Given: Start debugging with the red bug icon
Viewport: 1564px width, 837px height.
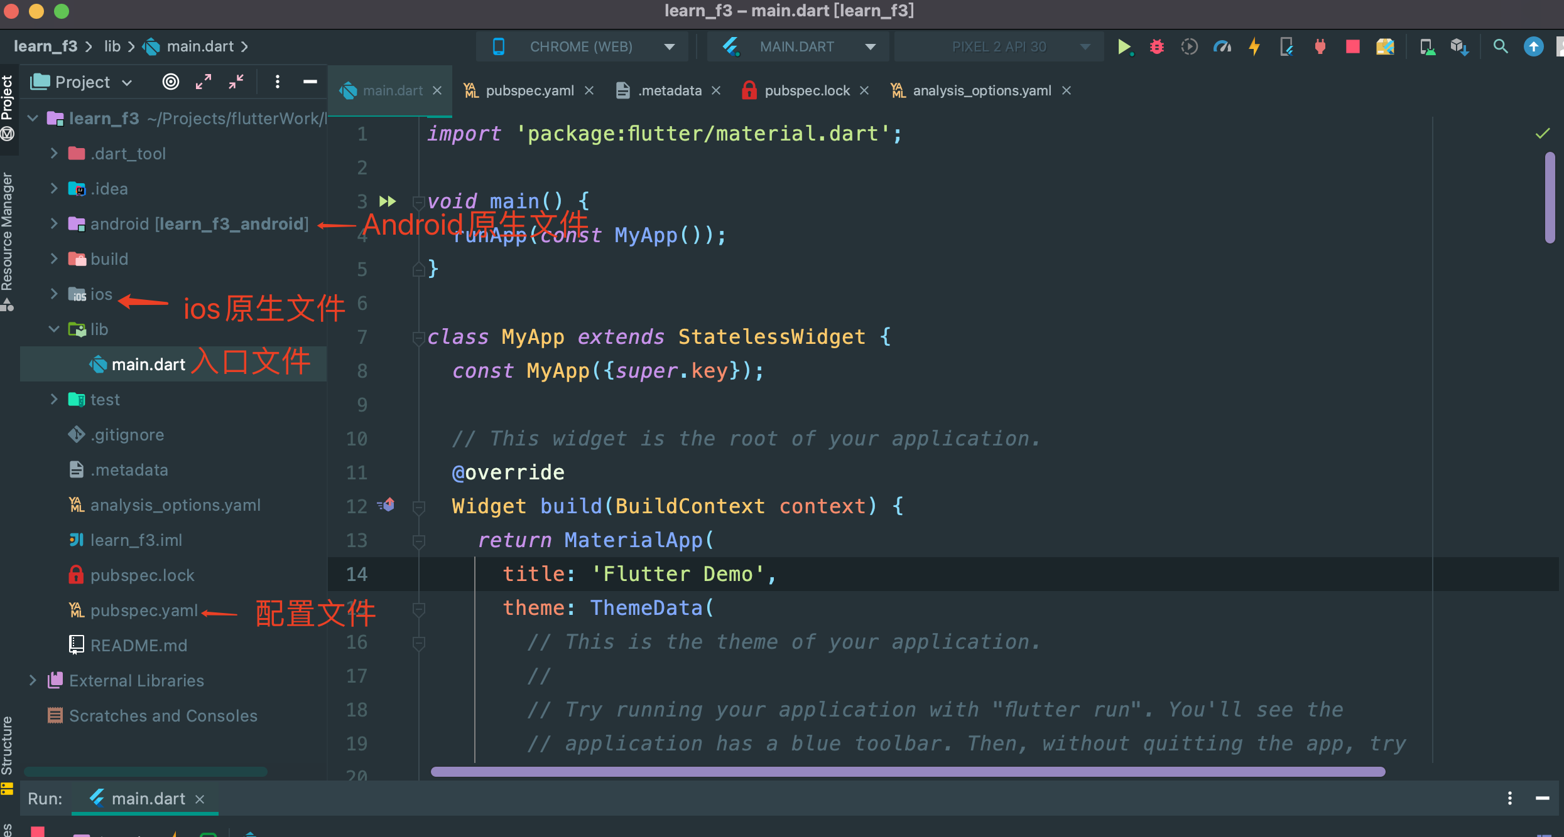Looking at the screenshot, I should point(1156,46).
